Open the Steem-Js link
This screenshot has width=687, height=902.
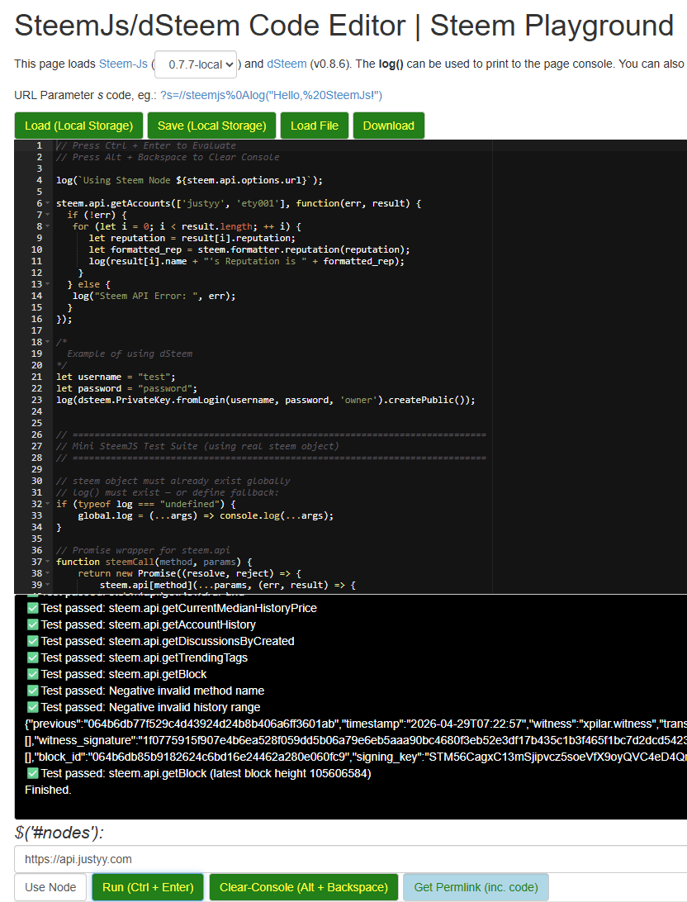[x=123, y=64]
